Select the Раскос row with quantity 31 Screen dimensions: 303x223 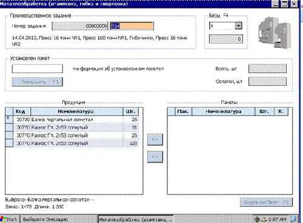pyautogui.click(x=72, y=128)
